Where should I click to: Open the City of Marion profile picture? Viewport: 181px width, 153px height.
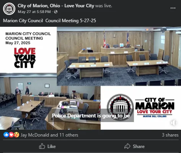coord(9,9)
